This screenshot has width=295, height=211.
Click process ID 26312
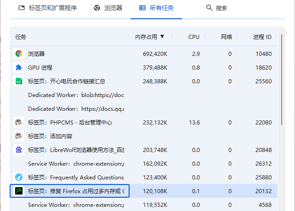click(264, 164)
